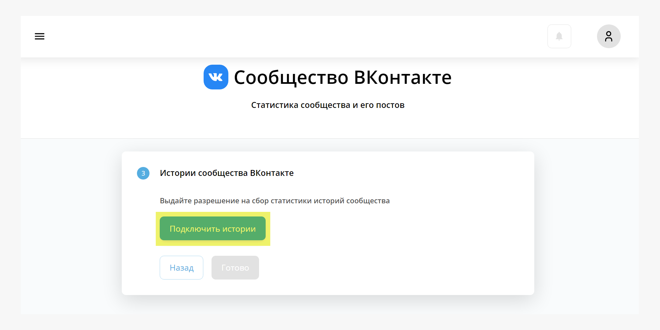Open notifications bell
Viewport: 660px width, 330px height.
point(559,36)
